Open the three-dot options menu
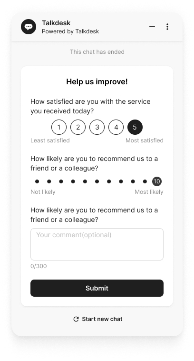Screen dimensions: 194x361 (167, 27)
